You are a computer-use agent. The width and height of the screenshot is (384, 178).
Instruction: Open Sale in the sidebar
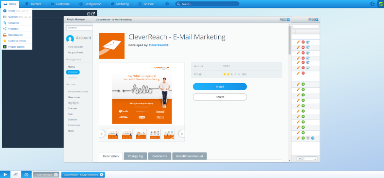[x=70, y=114]
